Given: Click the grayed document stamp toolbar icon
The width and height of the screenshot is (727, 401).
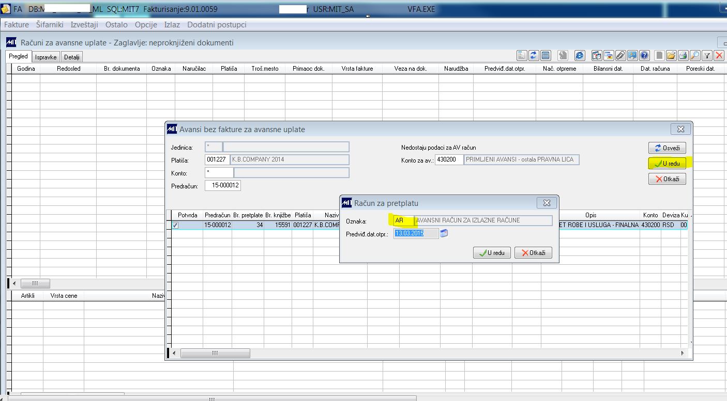Looking at the screenshot, I should point(563,55).
